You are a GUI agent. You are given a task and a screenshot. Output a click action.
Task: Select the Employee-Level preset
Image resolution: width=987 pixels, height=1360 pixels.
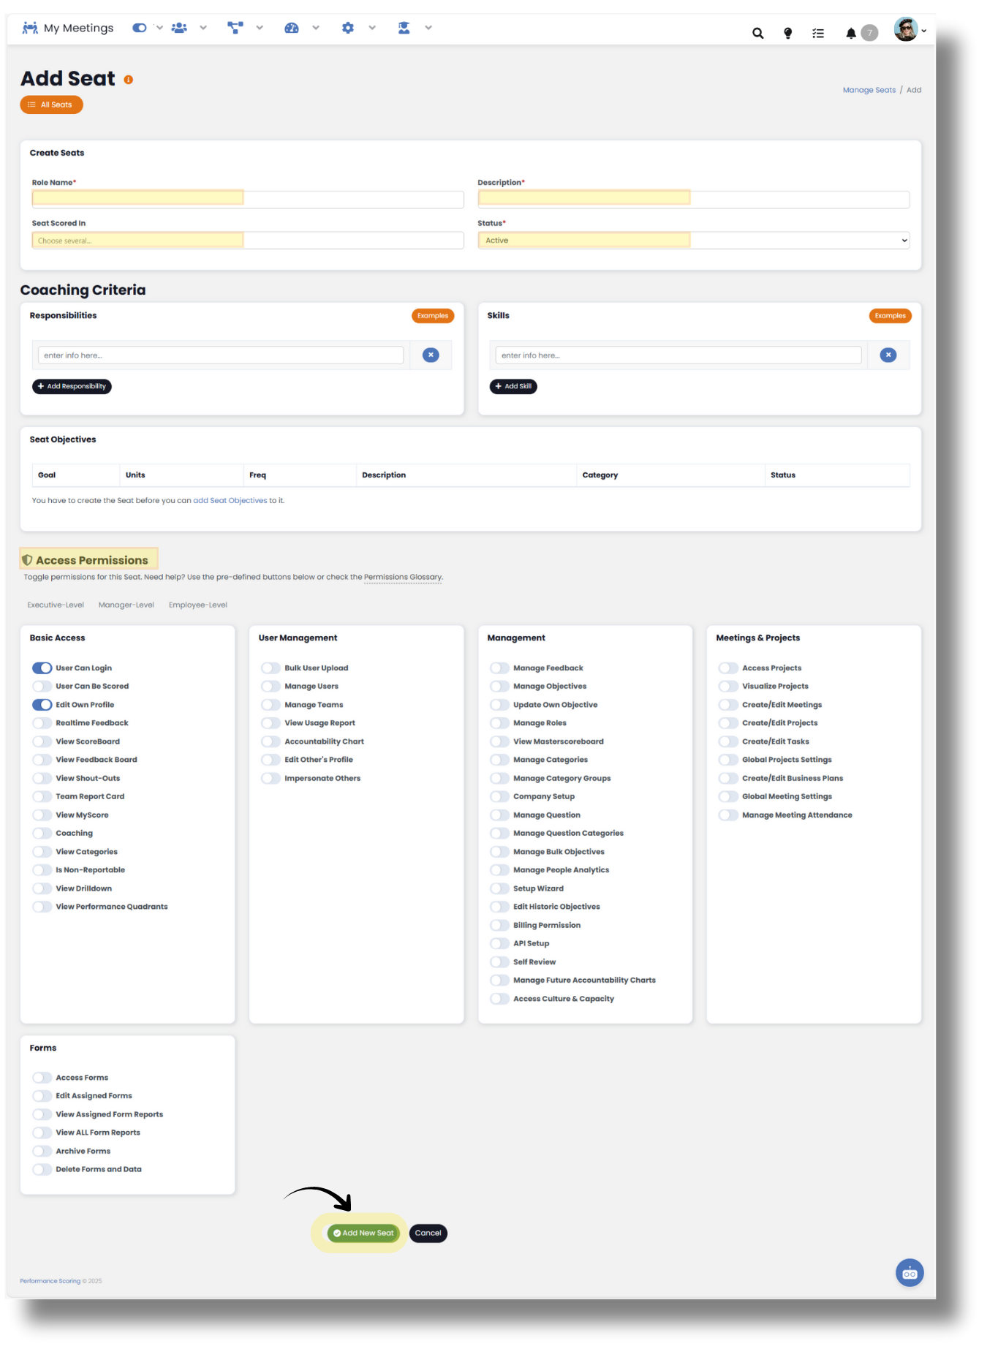(198, 605)
